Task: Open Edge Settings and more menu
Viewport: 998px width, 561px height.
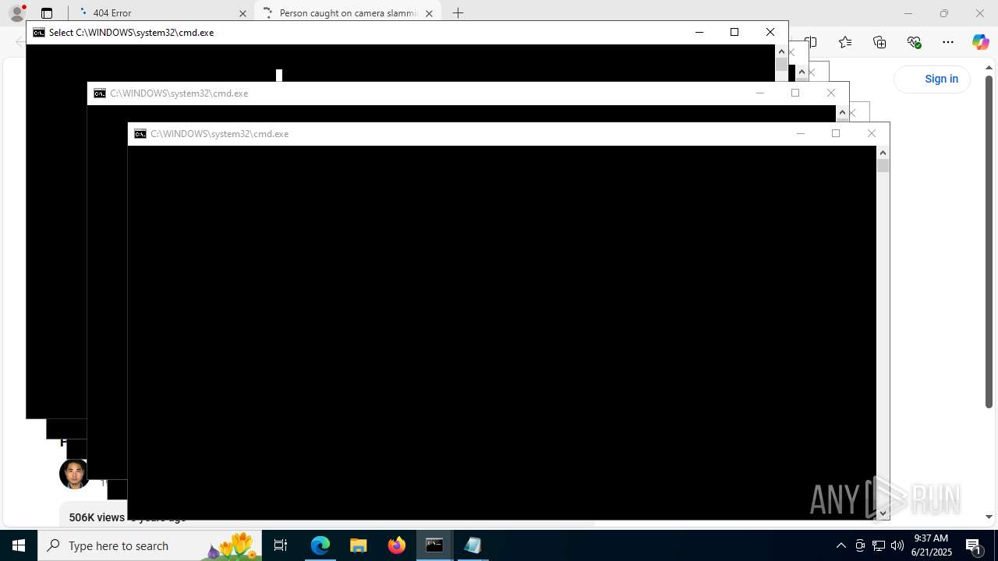Action: coord(948,42)
